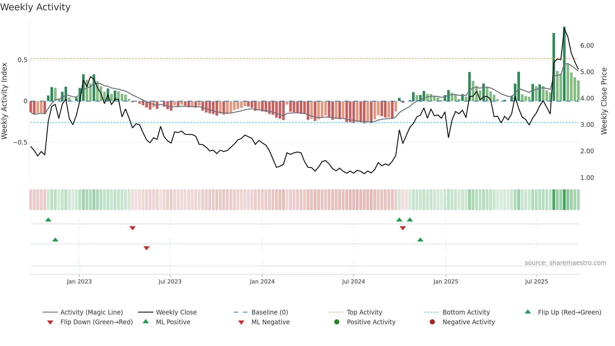Toggle the Top Activity legend entry
Image resolution: width=615 pixels, height=346 pixels.
[355, 312]
